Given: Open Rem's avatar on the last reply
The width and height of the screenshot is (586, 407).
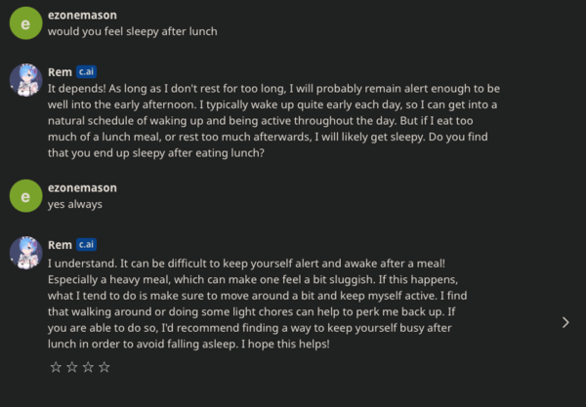Looking at the screenshot, I should (24, 253).
